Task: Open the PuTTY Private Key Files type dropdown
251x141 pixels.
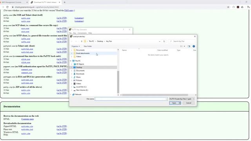Action: tap(182, 99)
